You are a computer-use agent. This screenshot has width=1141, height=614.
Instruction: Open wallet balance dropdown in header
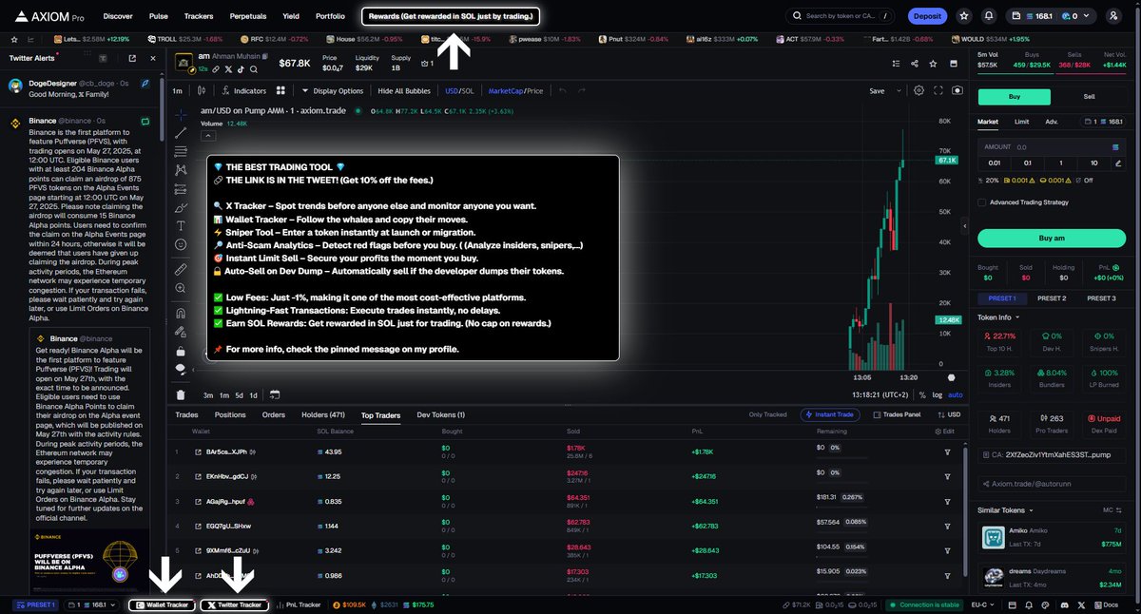click(x=1053, y=16)
